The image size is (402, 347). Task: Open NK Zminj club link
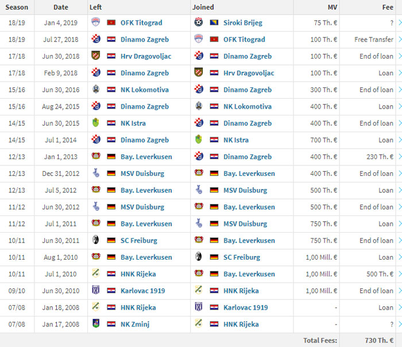click(x=135, y=324)
